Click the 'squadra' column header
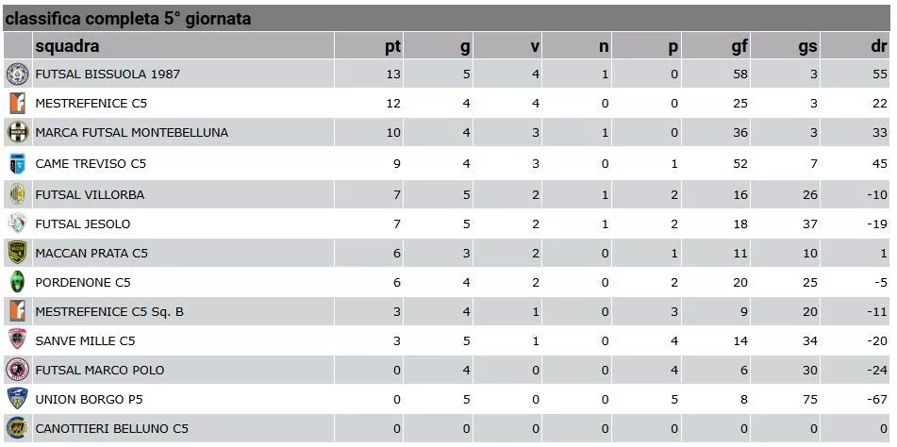Screen dimensions: 897x447 tap(67, 46)
